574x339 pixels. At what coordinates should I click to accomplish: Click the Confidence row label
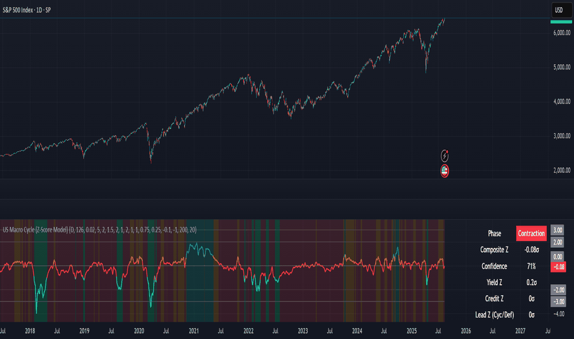coord(494,266)
